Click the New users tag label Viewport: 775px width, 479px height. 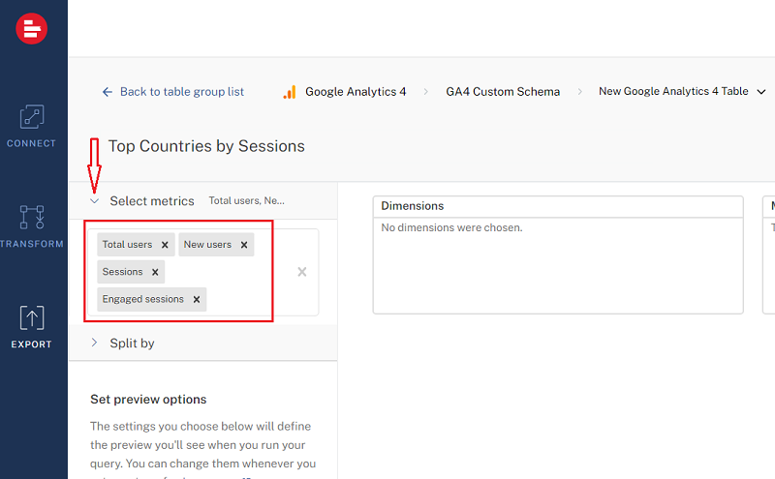[x=207, y=245]
